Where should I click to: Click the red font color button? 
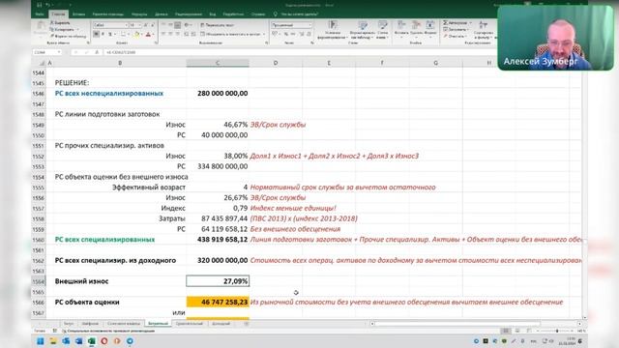148,35
